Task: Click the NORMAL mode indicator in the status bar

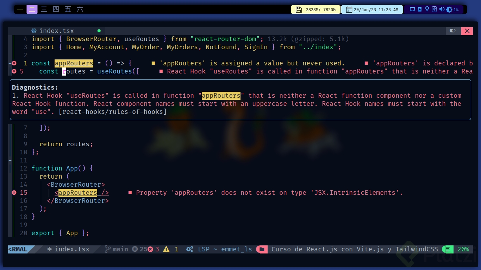Action: pyautogui.click(x=17, y=249)
